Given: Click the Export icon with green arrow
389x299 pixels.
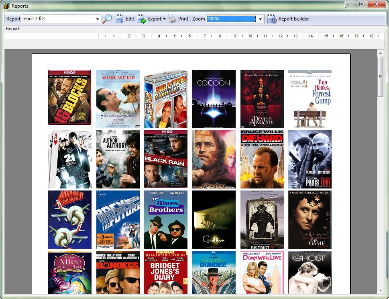Looking at the screenshot, I should (x=142, y=19).
